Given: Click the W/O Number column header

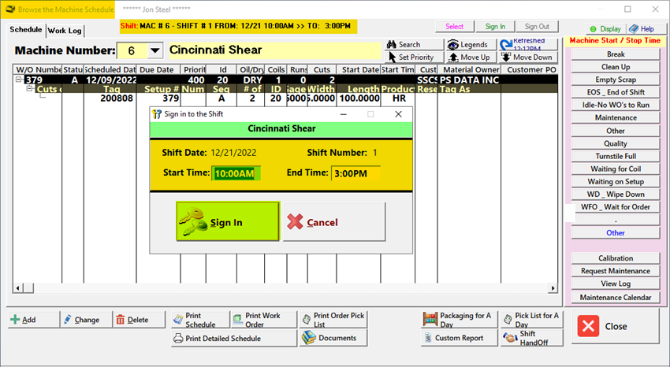Looking at the screenshot, I should (x=38, y=69).
